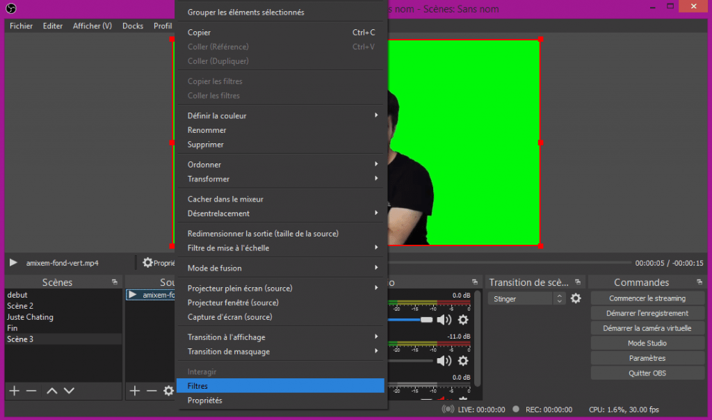
Task: Add a new source with plus icon
Action: click(135, 391)
